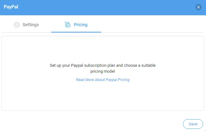Follow the Paypal Pricing documentation link
Viewport: 206px width, 131px height.
103,80
